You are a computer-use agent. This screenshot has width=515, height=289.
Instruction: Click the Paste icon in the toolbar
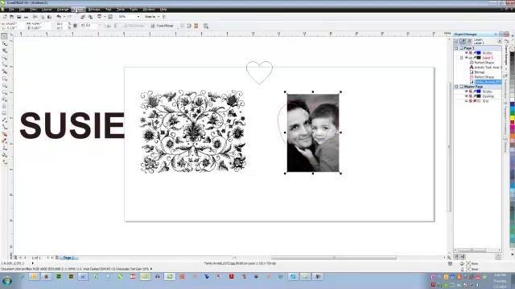(x=49, y=17)
